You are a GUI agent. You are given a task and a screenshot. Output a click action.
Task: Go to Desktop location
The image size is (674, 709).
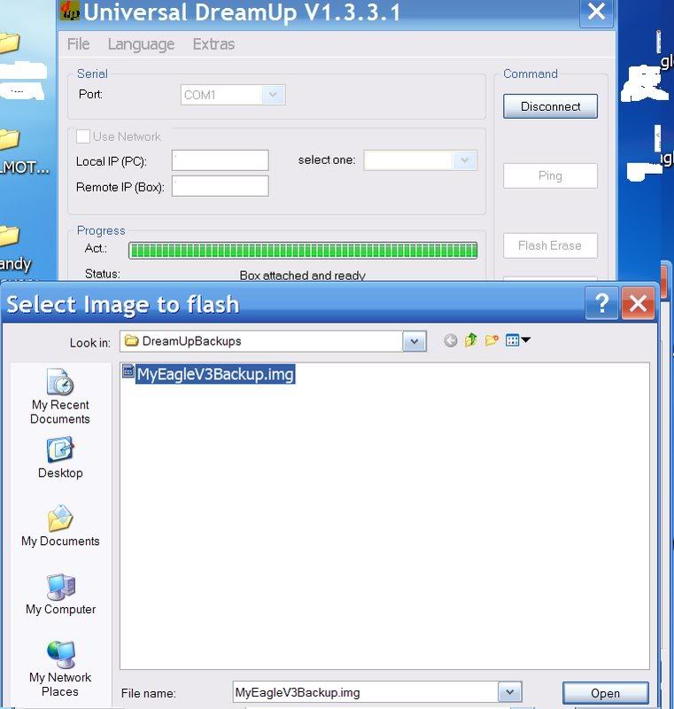60,457
